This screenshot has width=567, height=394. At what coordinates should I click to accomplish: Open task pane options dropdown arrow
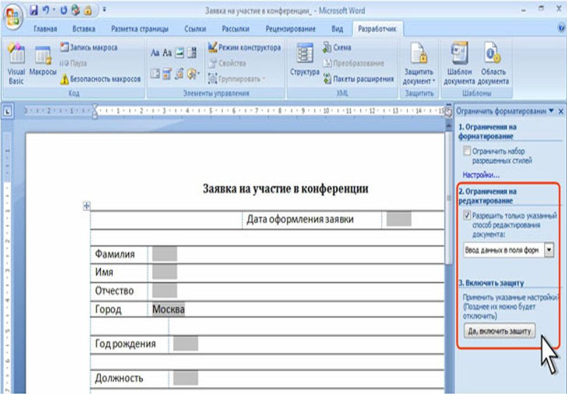[551, 111]
